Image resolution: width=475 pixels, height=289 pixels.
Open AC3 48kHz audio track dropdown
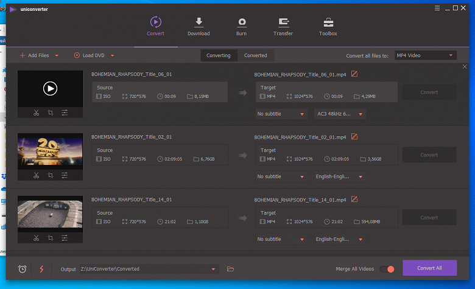340,114
